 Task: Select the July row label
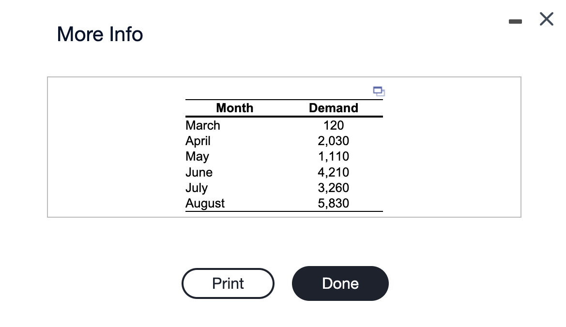[197, 188]
